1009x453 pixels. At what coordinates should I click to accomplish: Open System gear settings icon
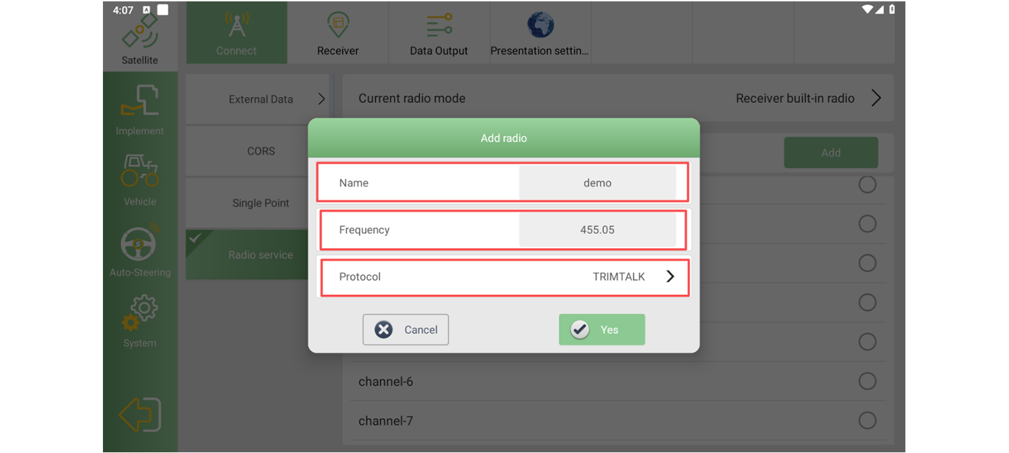[140, 313]
